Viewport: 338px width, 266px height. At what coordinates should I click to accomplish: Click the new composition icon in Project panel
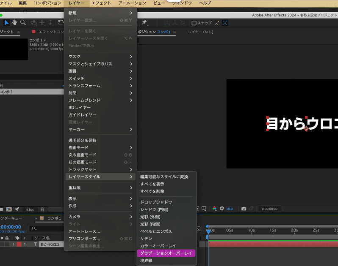[x=9, y=209]
